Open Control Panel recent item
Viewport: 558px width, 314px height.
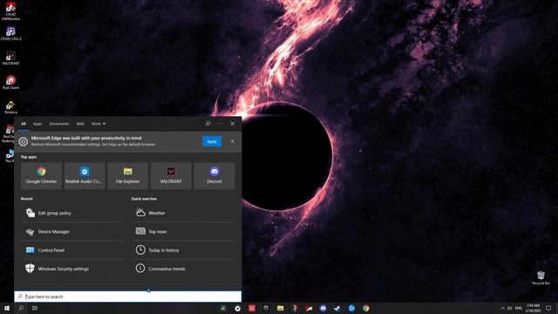click(x=73, y=250)
